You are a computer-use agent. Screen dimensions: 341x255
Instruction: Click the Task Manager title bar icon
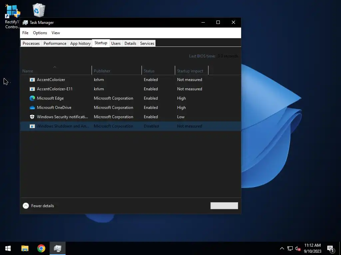tap(25, 23)
